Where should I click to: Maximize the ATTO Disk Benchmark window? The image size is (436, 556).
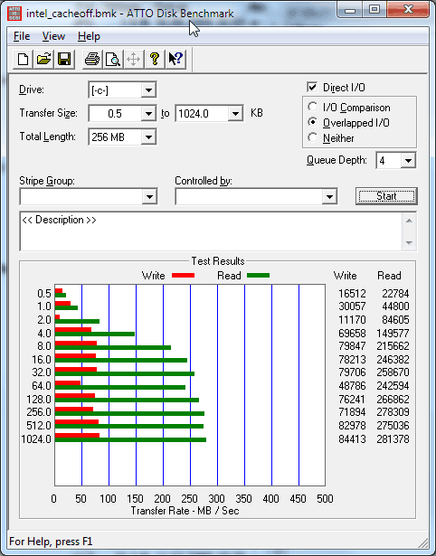(x=374, y=10)
